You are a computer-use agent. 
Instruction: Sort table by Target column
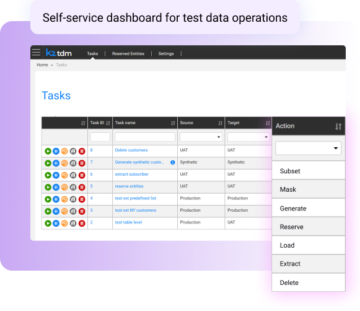point(268,123)
